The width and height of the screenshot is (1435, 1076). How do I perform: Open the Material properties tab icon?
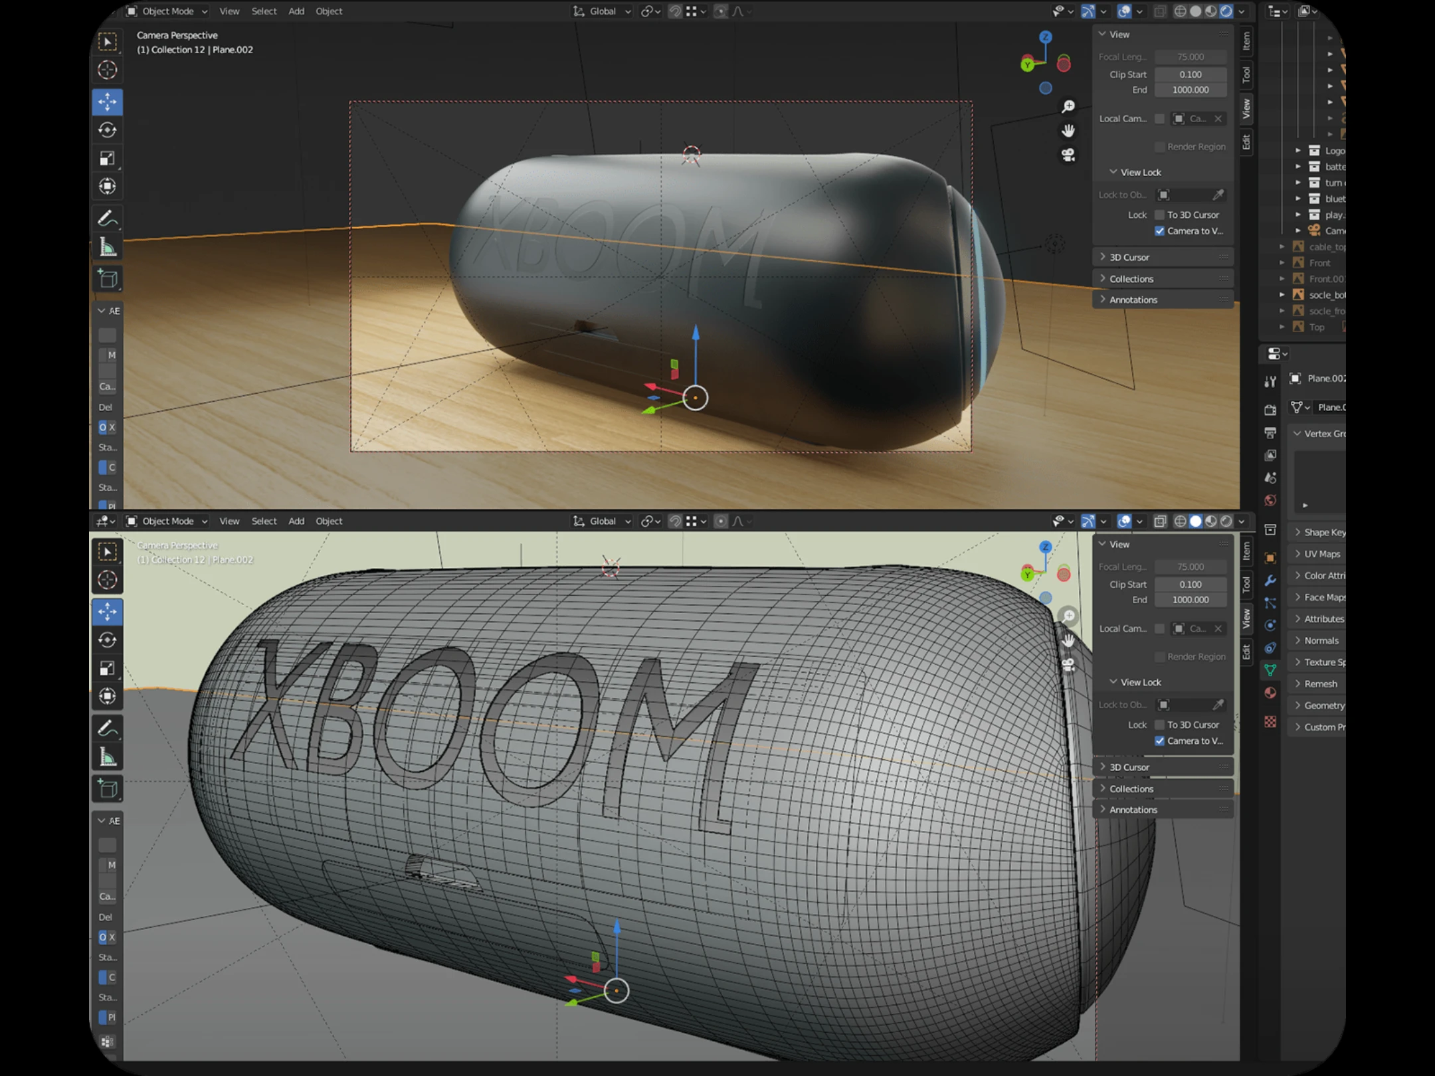1270,693
